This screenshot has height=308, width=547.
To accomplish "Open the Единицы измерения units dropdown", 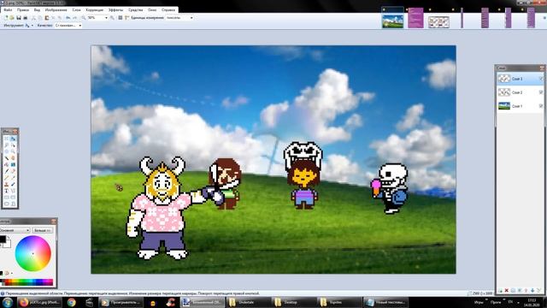I will pos(191,18).
